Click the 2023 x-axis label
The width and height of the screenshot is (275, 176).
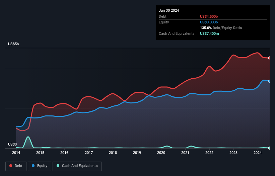(233, 153)
